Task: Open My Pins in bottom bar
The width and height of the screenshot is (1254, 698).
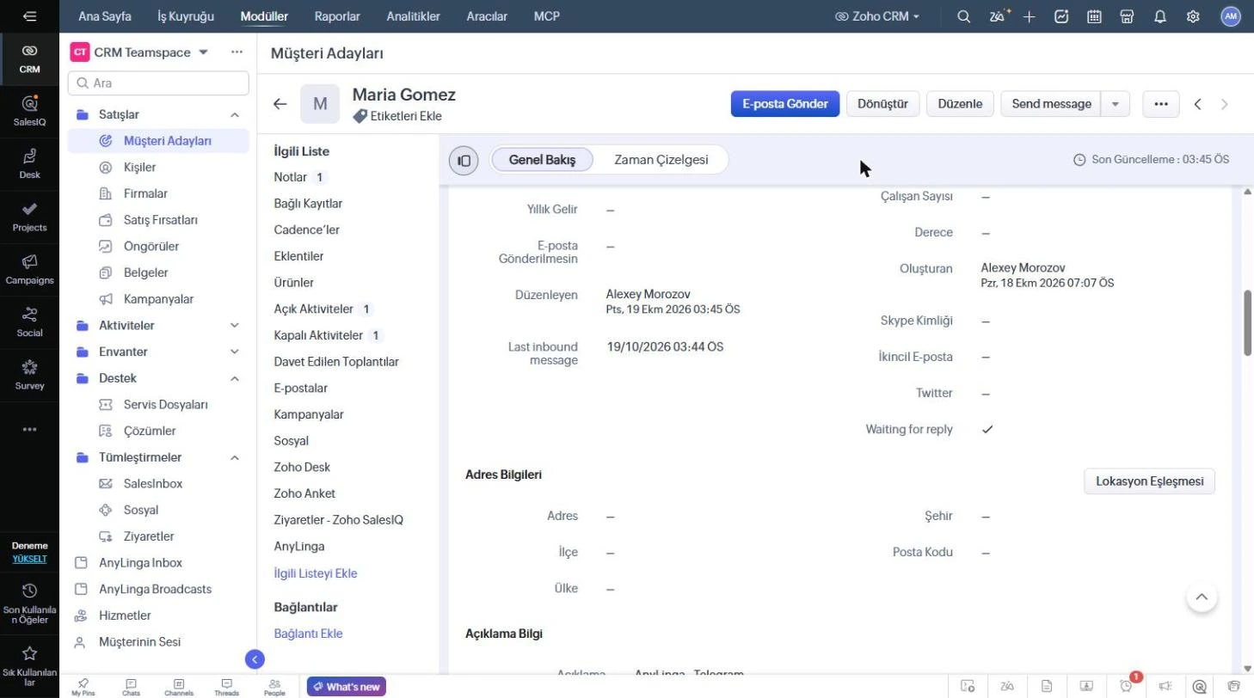Action: (x=83, y=687)
